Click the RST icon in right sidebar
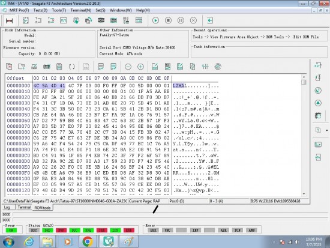The height and width of the screenshot is (248, 330). pyautogui.click(x=318, y=65)
